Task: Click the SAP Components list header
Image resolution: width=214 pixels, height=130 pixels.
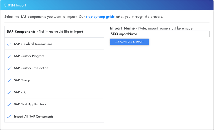Action: click(x=45, y=32)
